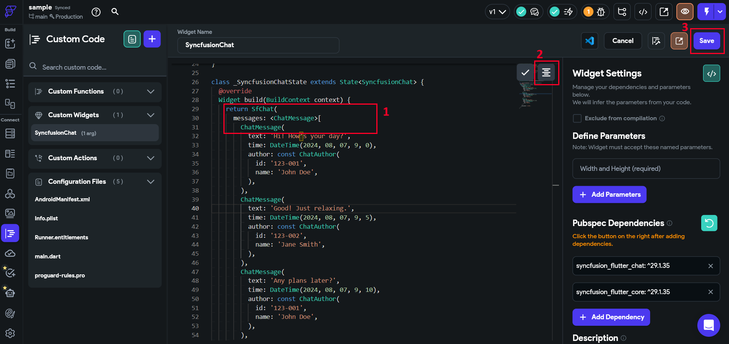Screen dimensions: 729x344
Task: Open the project in VS Code
Action: click(x=589, y=41)
